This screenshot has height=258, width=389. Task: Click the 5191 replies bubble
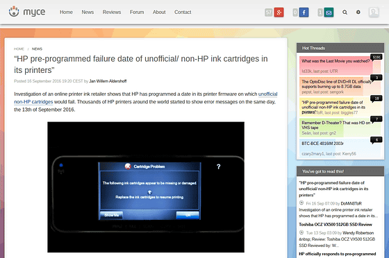pos(376,58)
